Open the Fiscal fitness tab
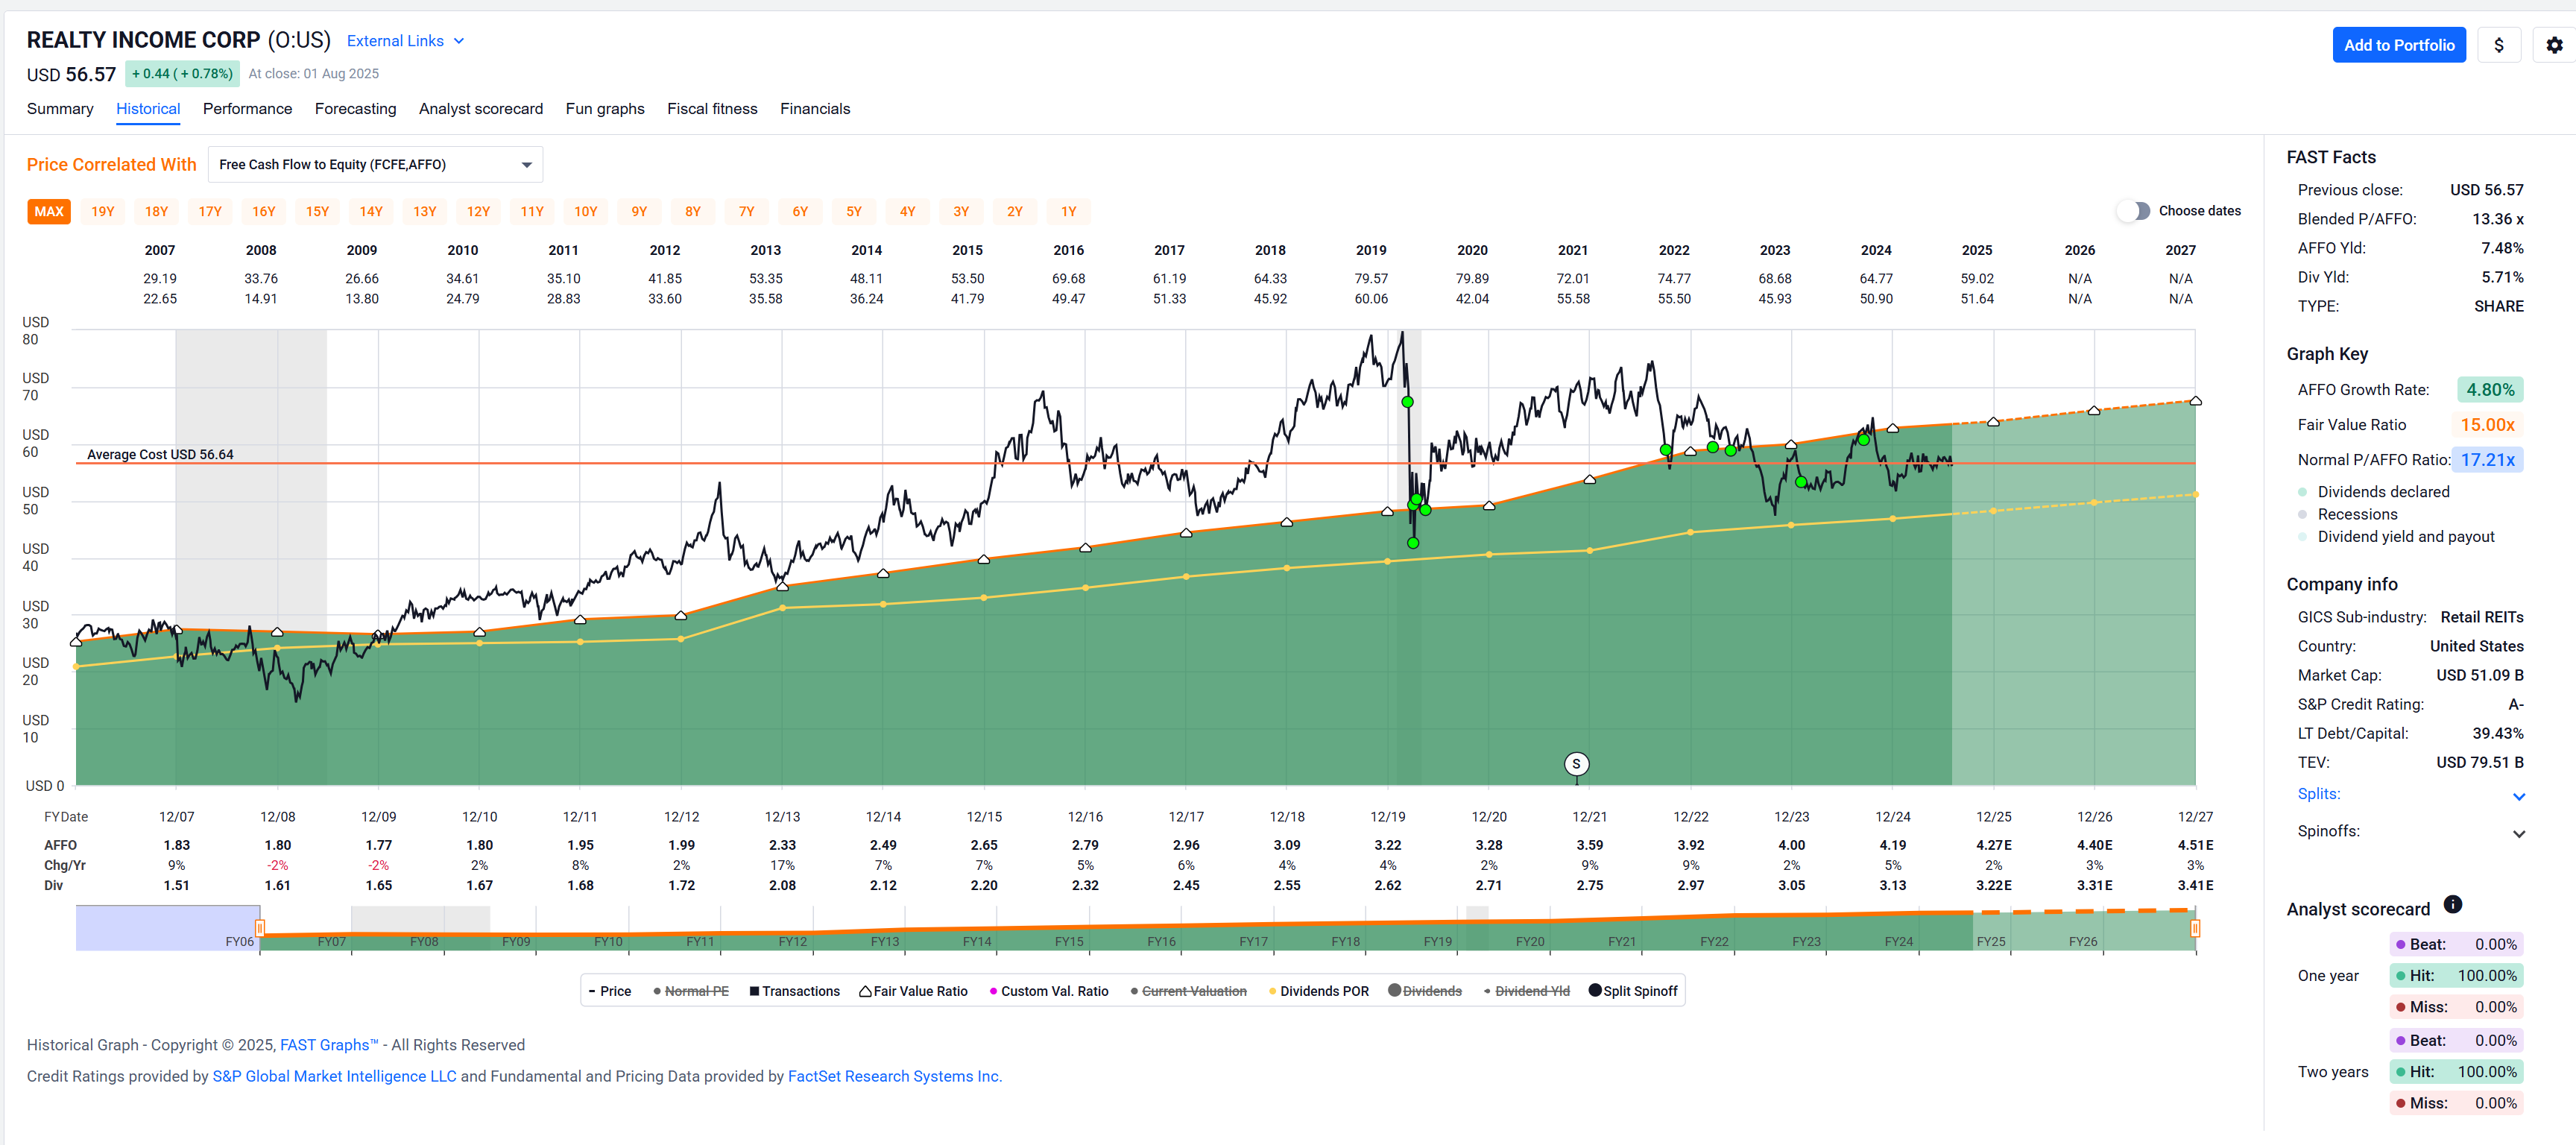Image resolution: width=2576 pixels, height=1145 pixels. [x=712, y=109]
